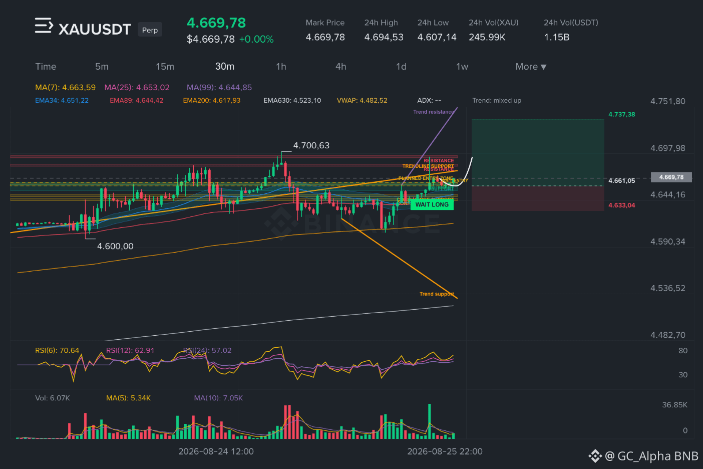Click the red 4.633,04 stop-loss level
The height and width of the screenshot is (469, 703).
click(621, 205)
